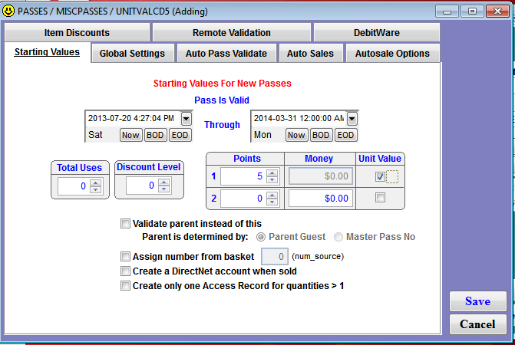Click the end date field 2014-03-31

tap(299, 118)
